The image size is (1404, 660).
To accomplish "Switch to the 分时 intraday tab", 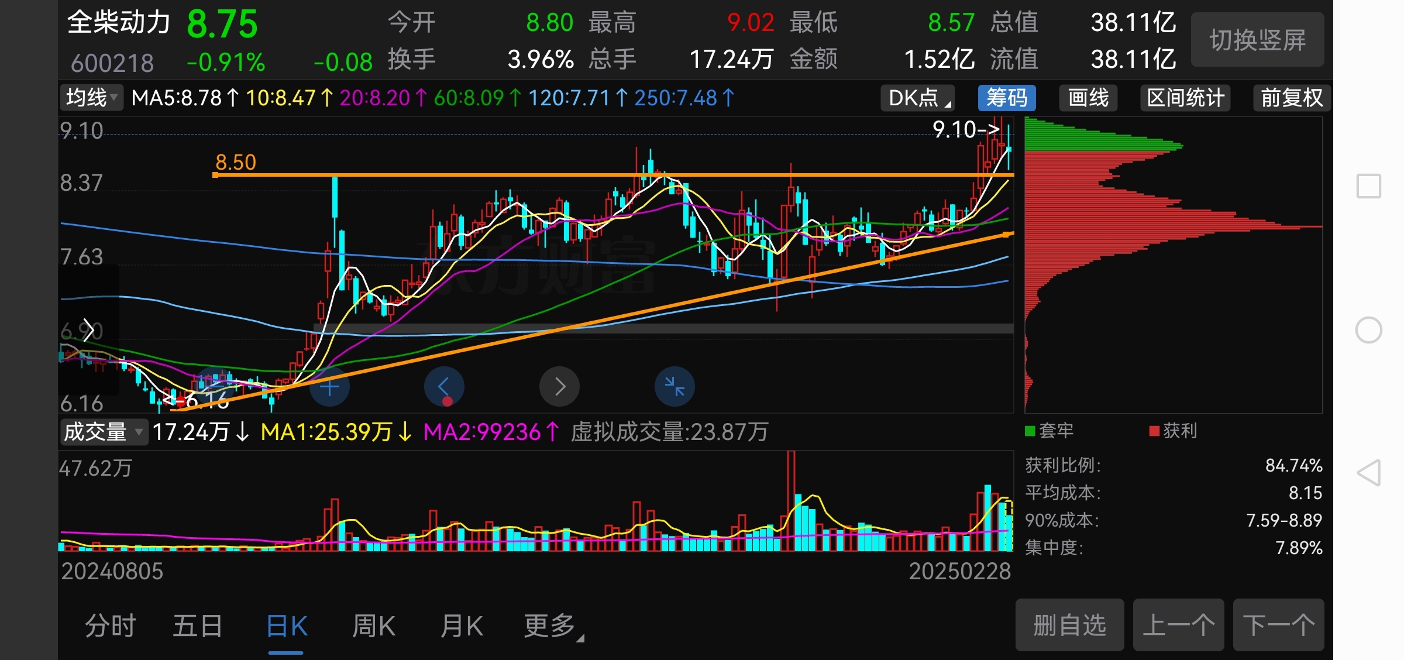I will (110, 626).
